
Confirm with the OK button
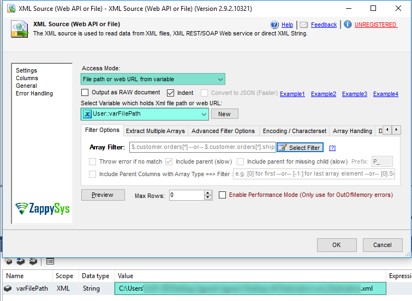[x=337, y=245]
